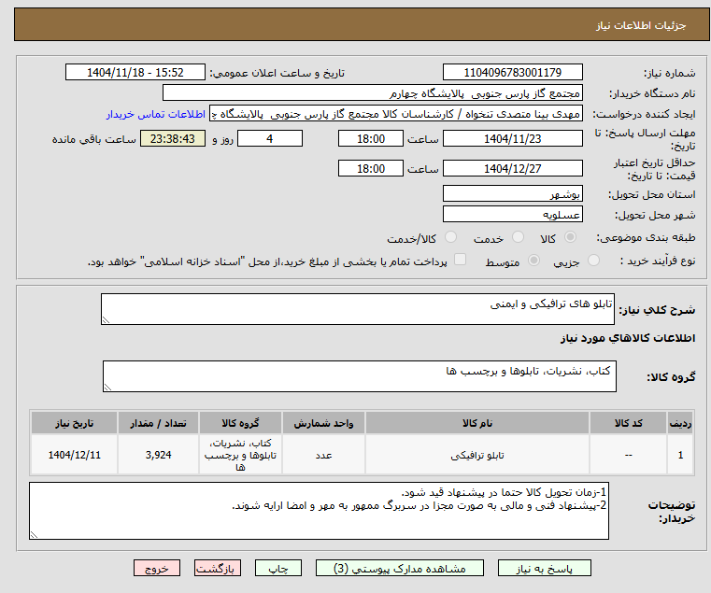
Task: Select the جزیی purchase type radio
Action: pos(593,261)
